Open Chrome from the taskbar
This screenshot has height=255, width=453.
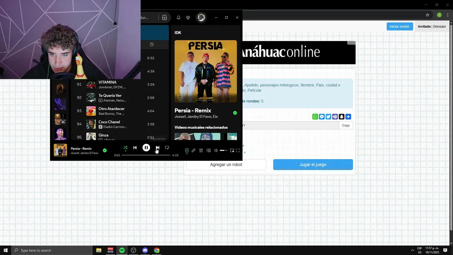pos(157,250)
